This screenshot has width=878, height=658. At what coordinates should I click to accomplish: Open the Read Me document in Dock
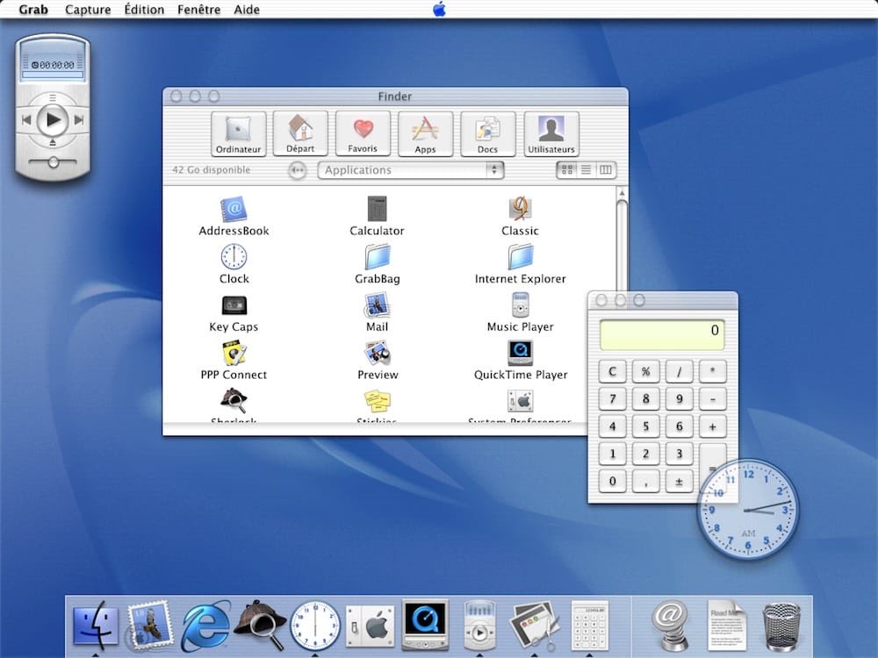pos(726,626)
